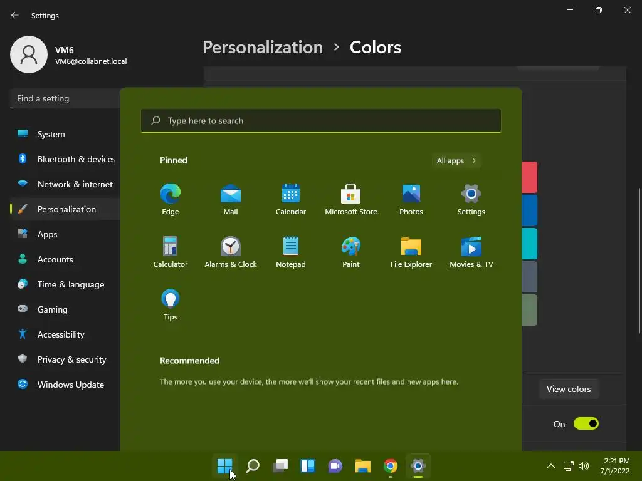
Task: Open Search from the taskbar
Action: coord(253,466)
